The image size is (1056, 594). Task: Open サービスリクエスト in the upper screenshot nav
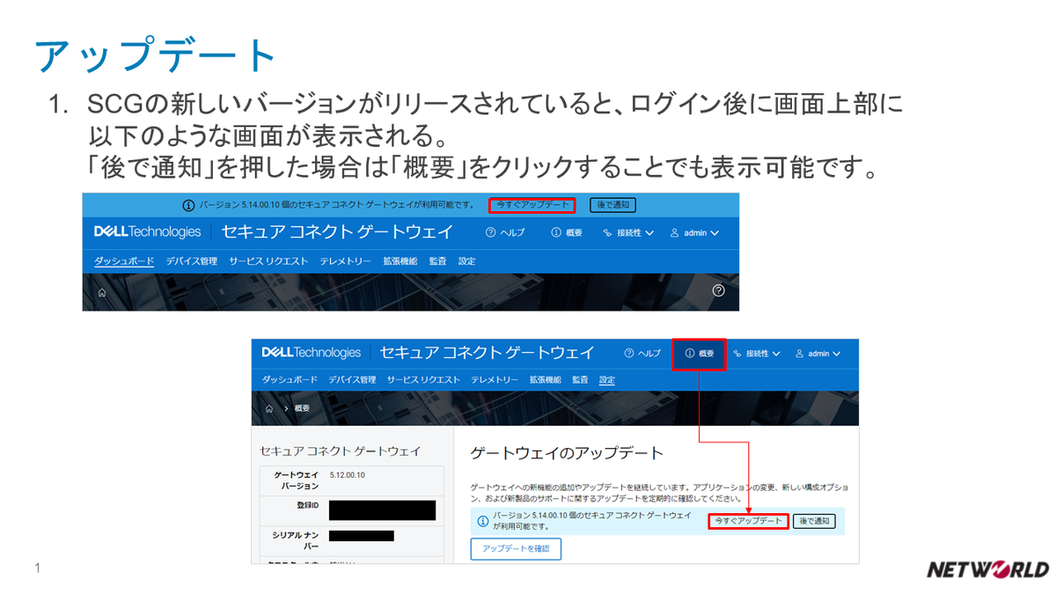[x=268, y=261]
